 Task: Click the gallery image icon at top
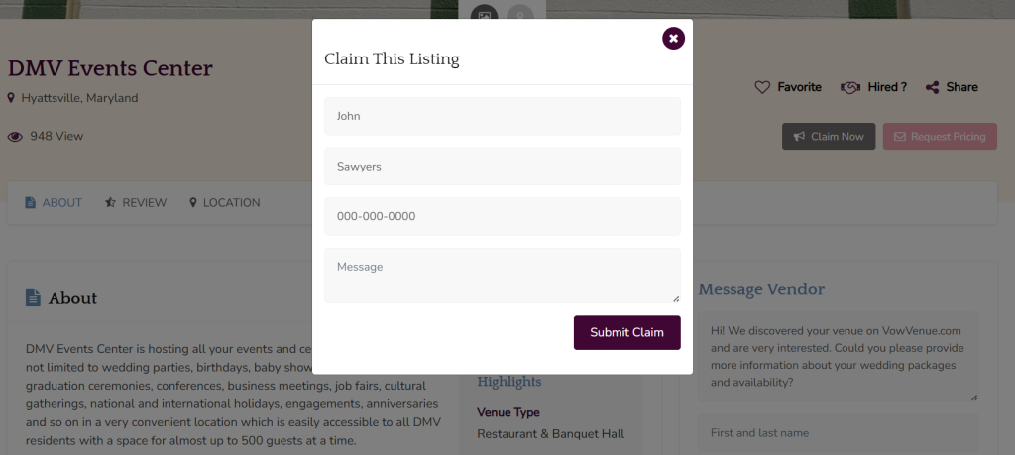pyautogui.click(x=484, y=14)
